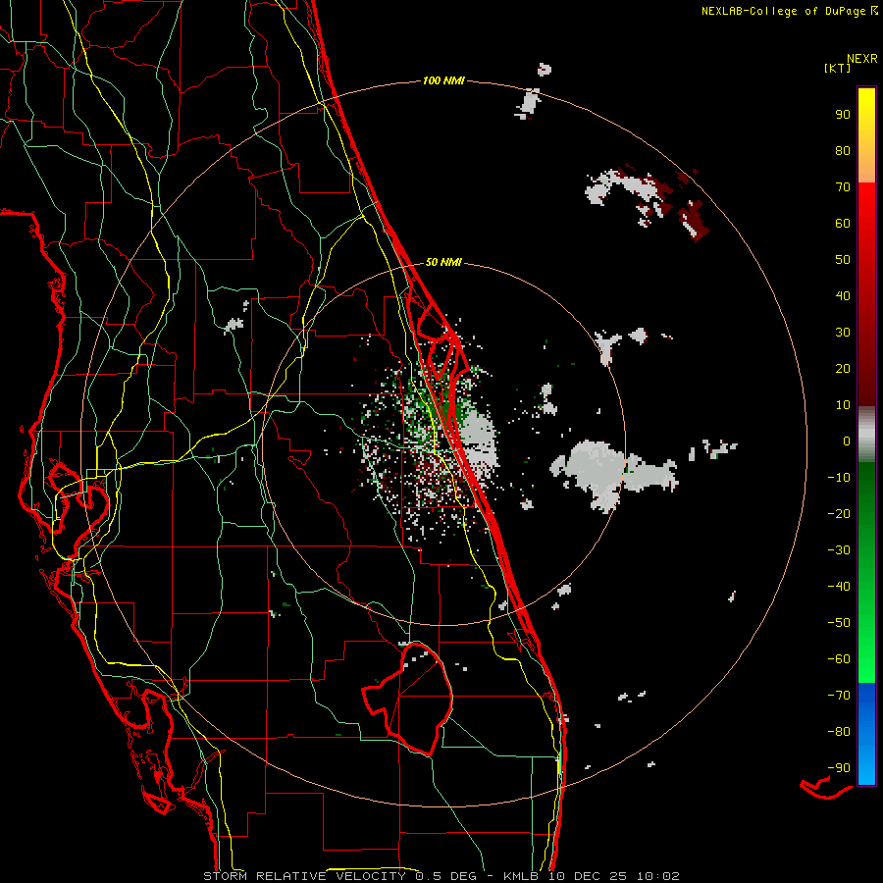Click the -60 scale value
This screenshot has width=883, height=883.
pyautogui.click(x=839, y=659)
